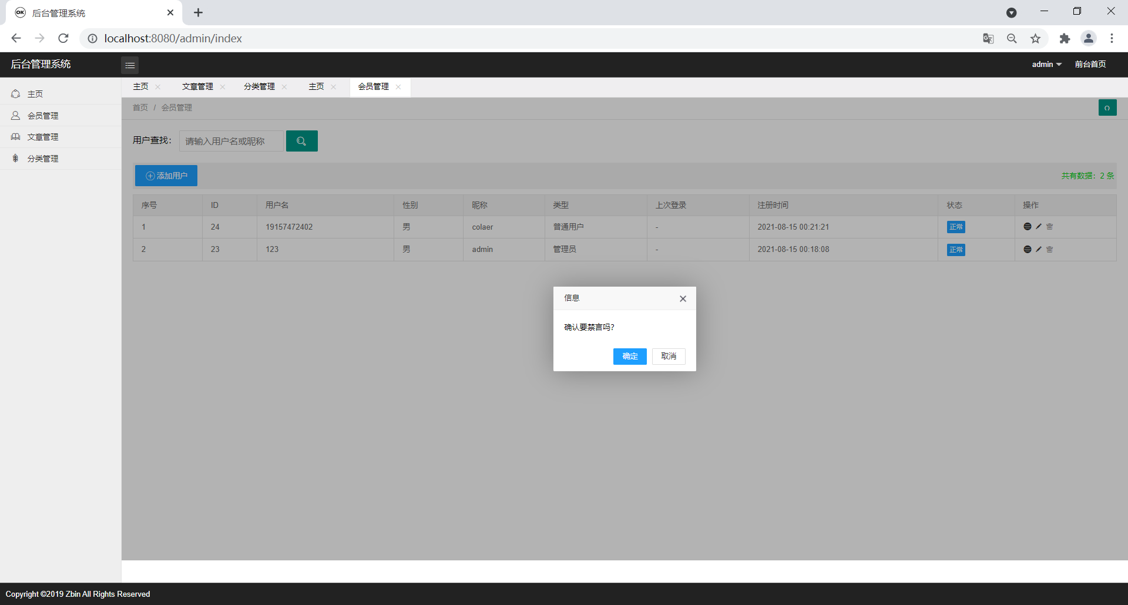Focus the 请输入用户名或昵称 search field
The height and width of the screenshot is (605, 1128).
pos(231,141)
